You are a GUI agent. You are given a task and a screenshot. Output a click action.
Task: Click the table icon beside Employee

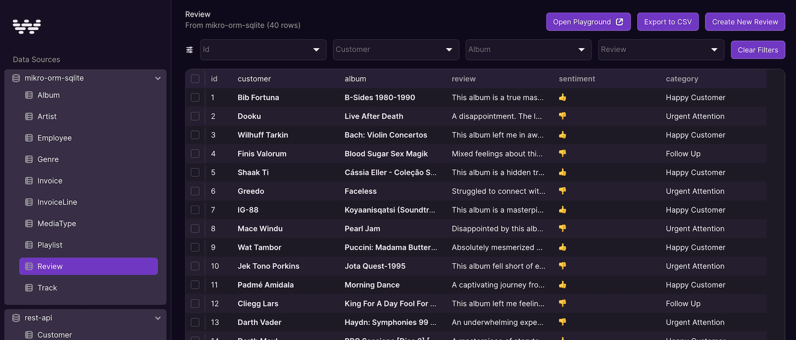(x=29, y=138)
